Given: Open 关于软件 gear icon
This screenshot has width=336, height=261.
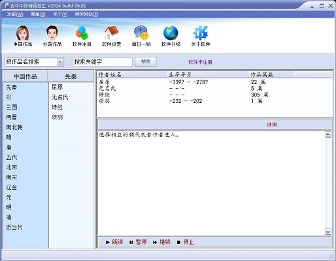Looking at the screenshot, I should click(201, 36).
